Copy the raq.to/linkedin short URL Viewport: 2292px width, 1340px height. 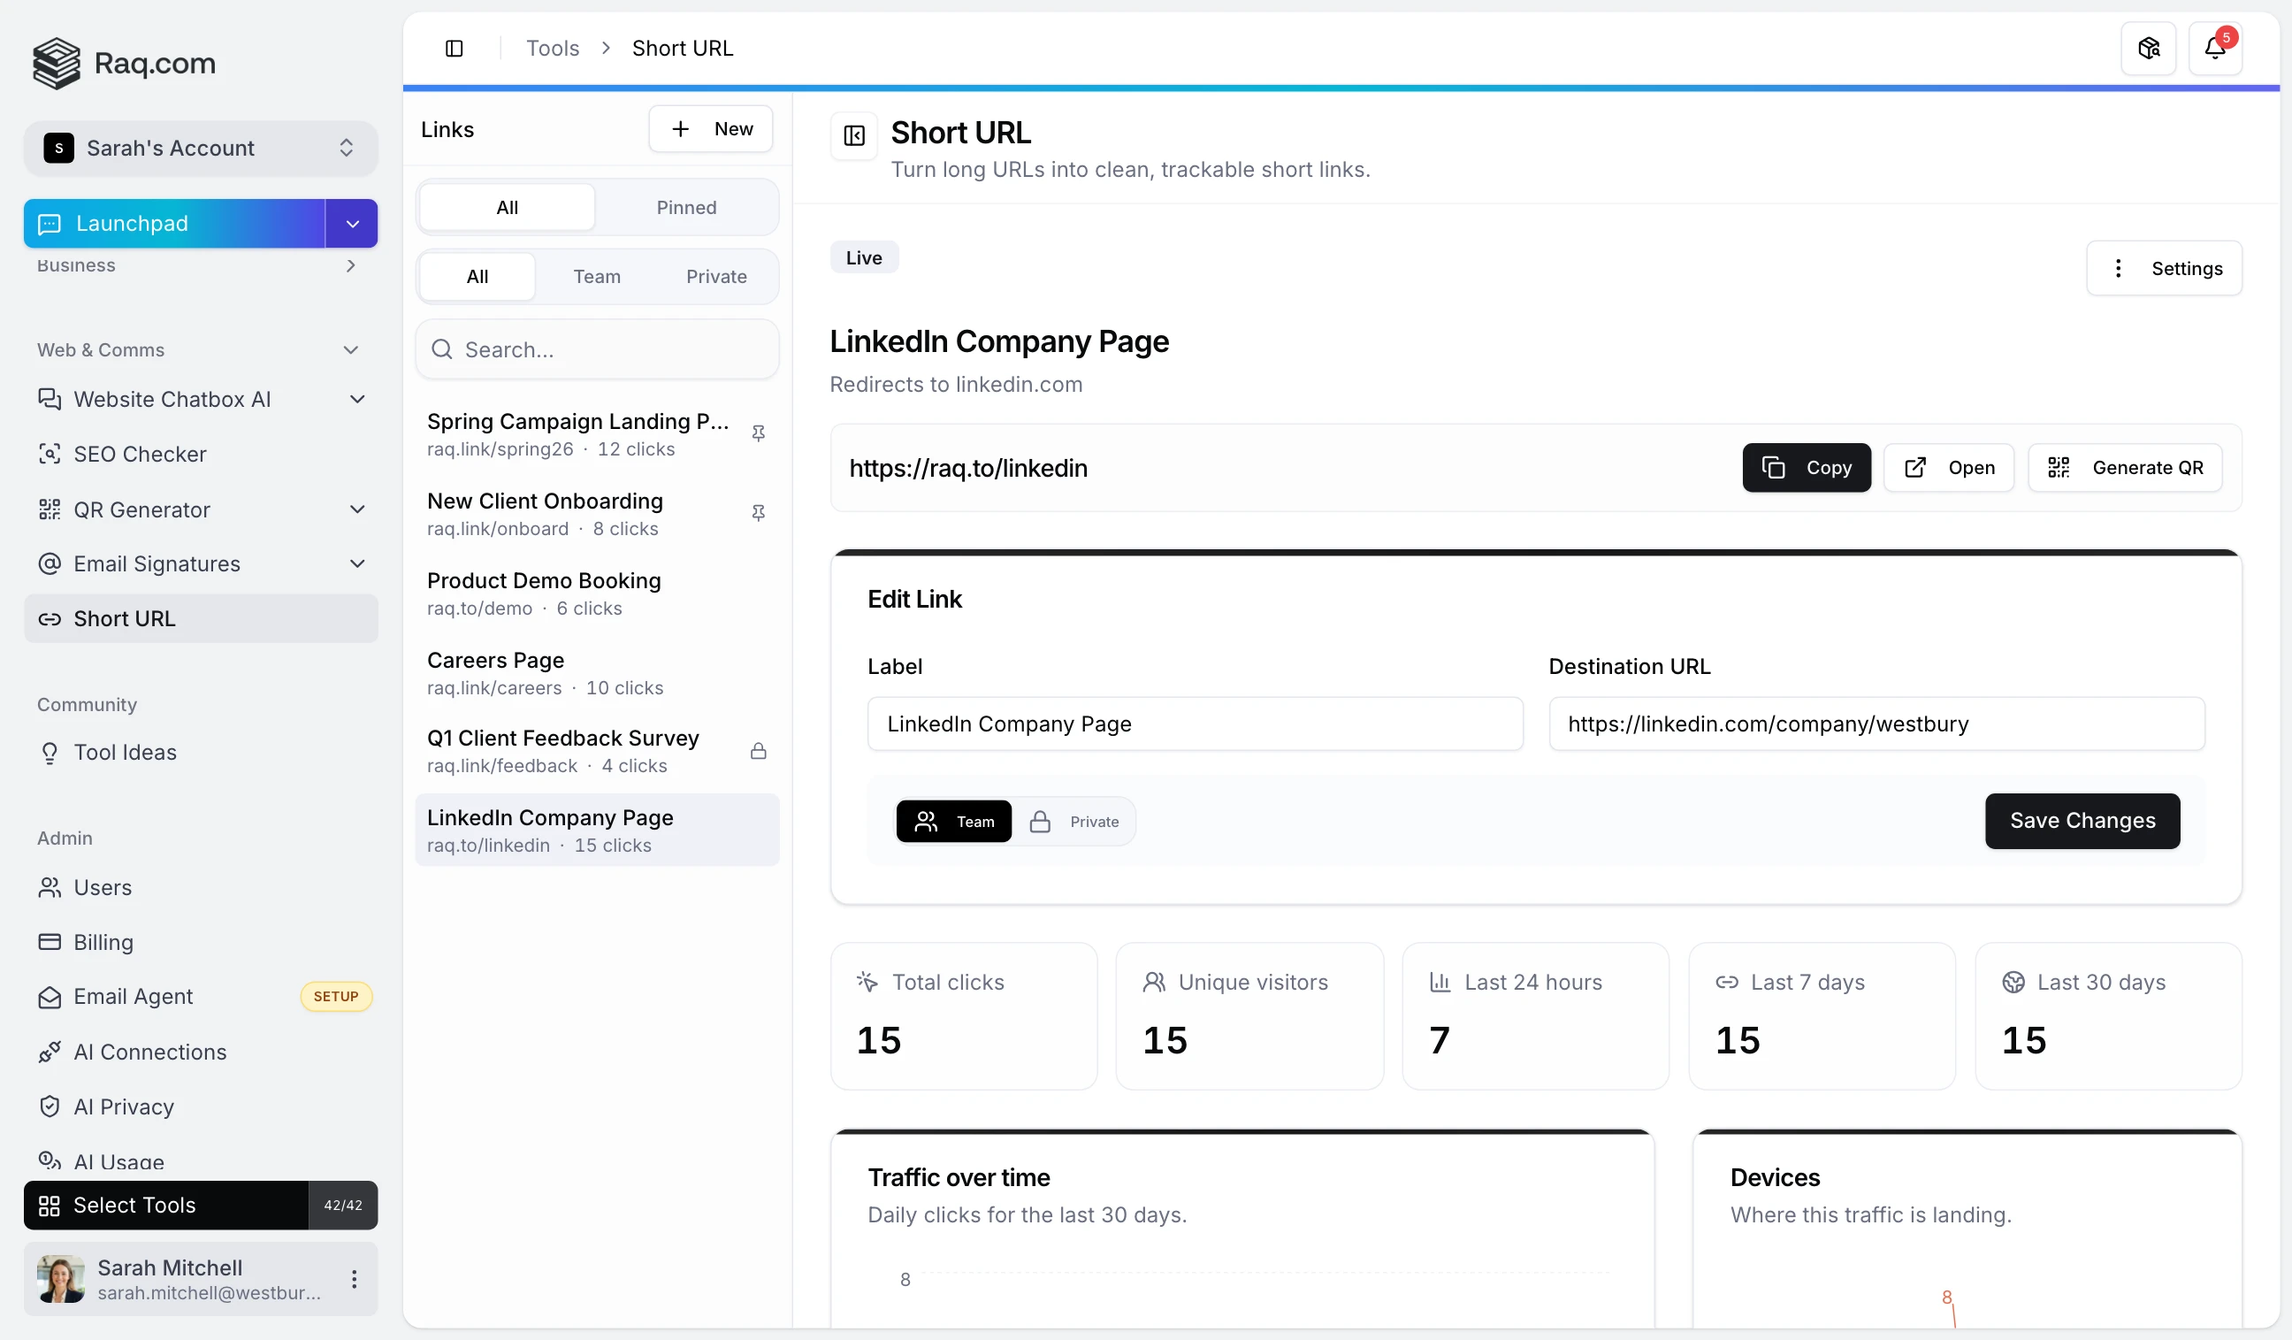point(1807,468)
